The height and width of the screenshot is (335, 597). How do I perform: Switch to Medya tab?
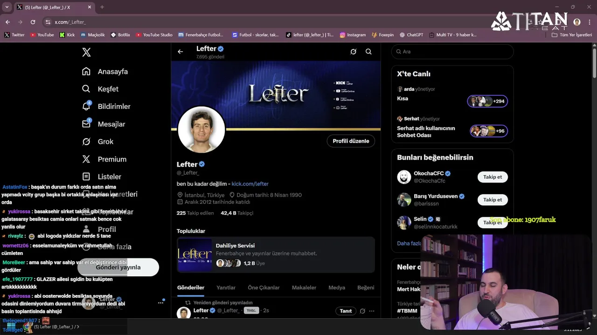pos(337,288)
